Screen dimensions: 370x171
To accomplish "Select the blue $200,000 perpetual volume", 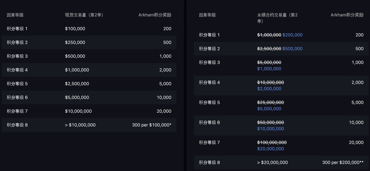I will pos(292,35).
